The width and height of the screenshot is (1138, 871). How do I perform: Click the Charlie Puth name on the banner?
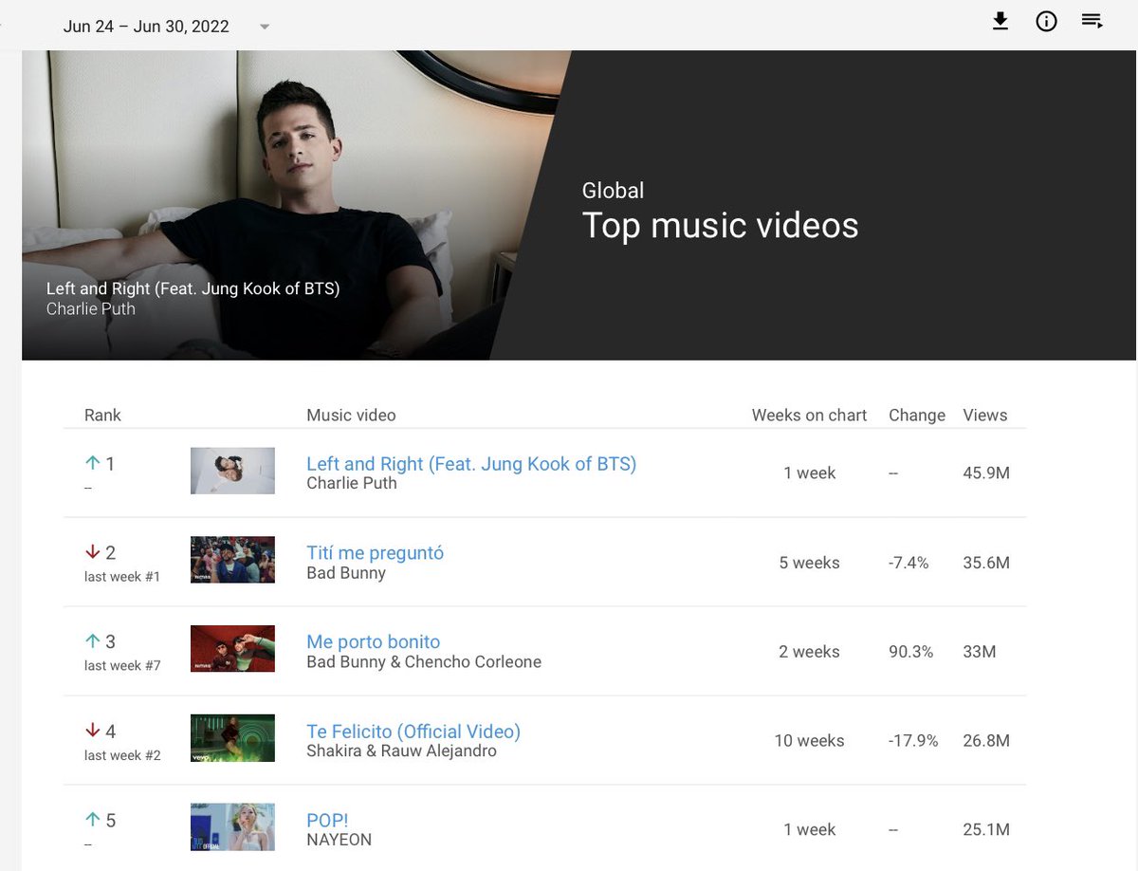click(x=91, y=308)
